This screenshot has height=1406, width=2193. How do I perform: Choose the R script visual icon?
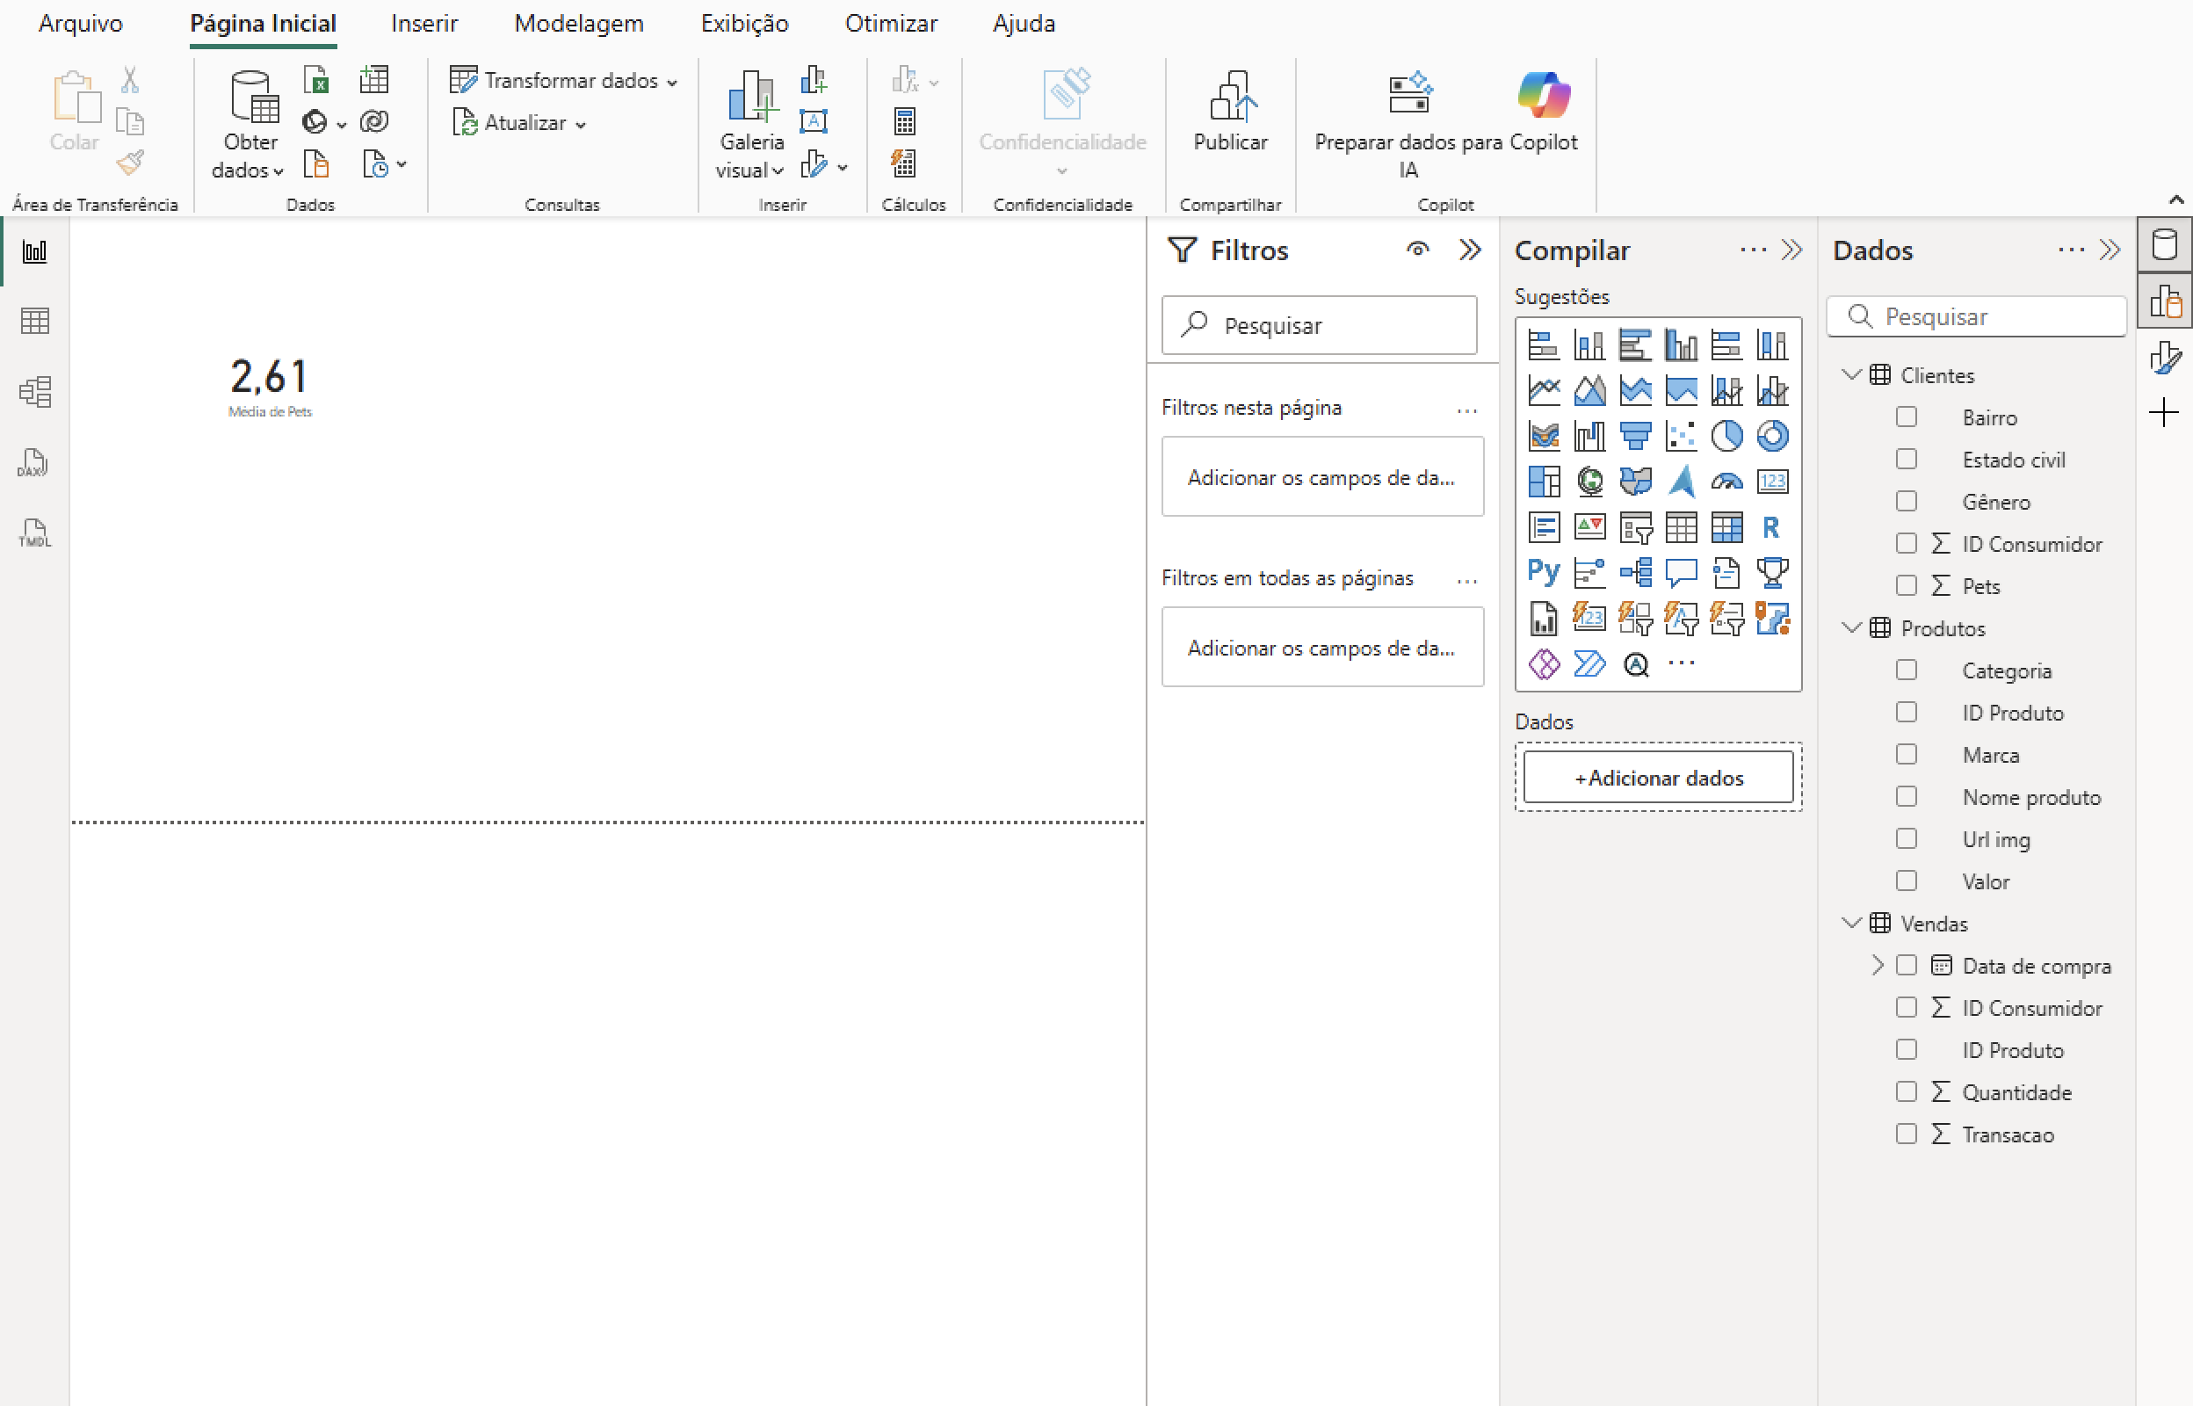pos(1771,526)
